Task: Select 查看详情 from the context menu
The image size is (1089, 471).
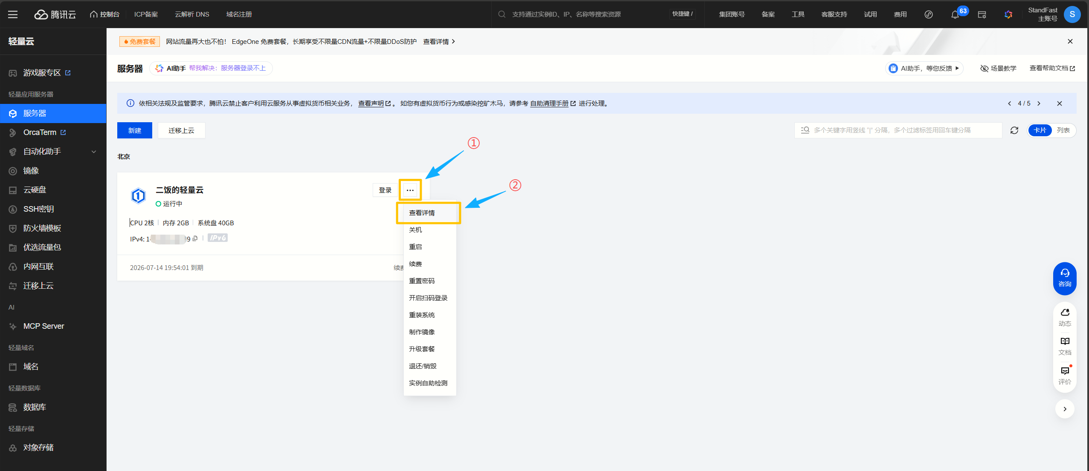Action: pos(422,213)
